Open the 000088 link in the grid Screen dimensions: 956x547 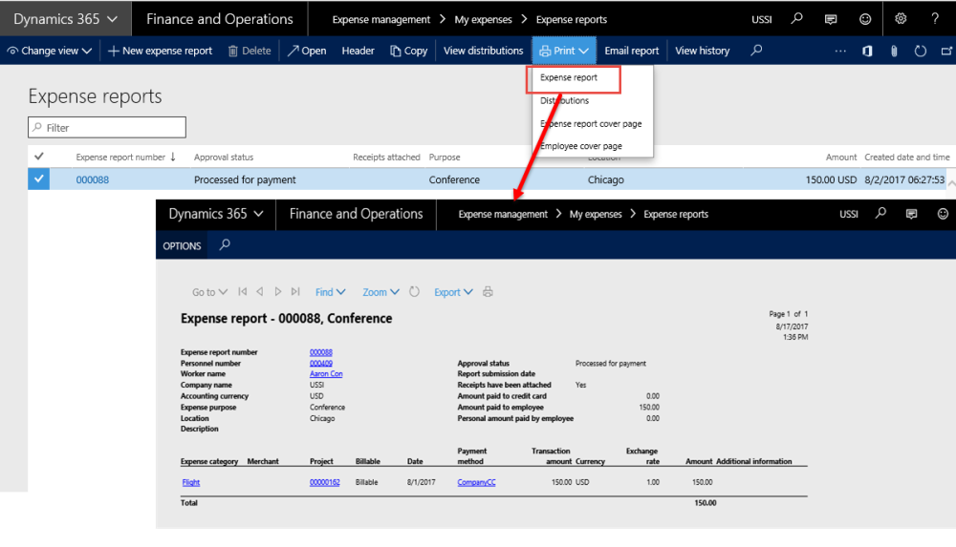[93, 179]
